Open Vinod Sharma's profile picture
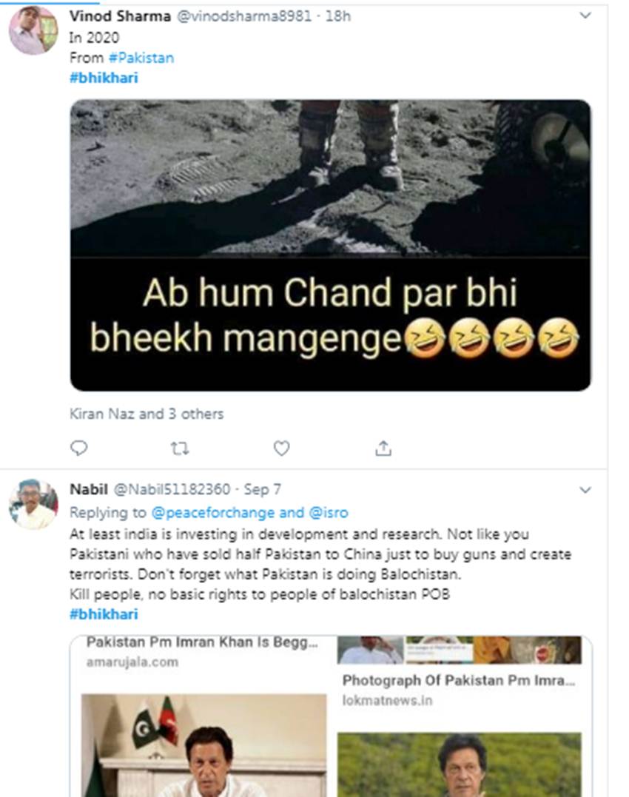Viewport: 629px width, 797px height. pos(33,31)
